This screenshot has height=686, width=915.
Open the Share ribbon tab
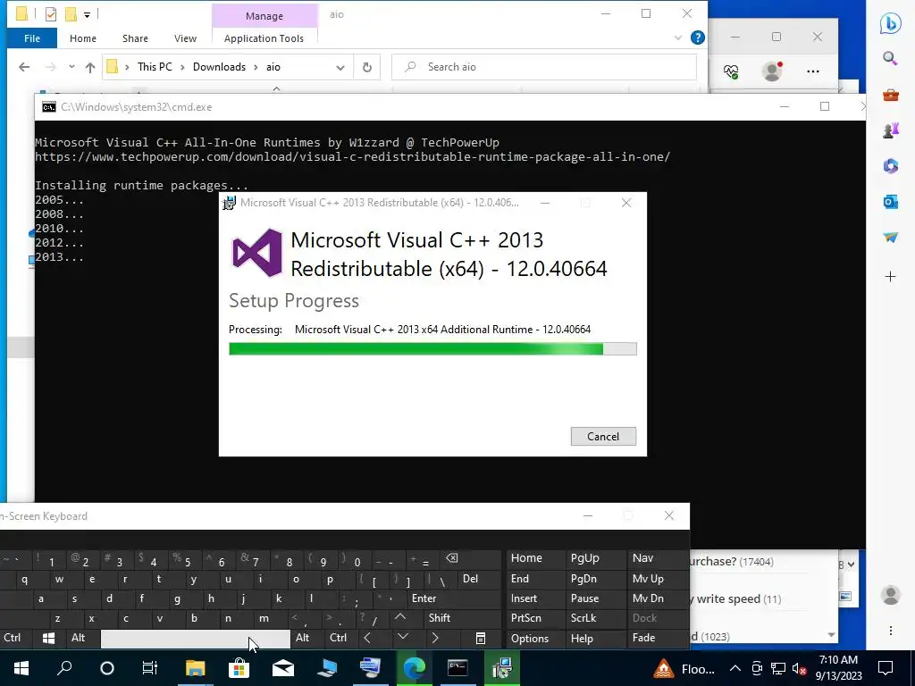coord(135,38)
